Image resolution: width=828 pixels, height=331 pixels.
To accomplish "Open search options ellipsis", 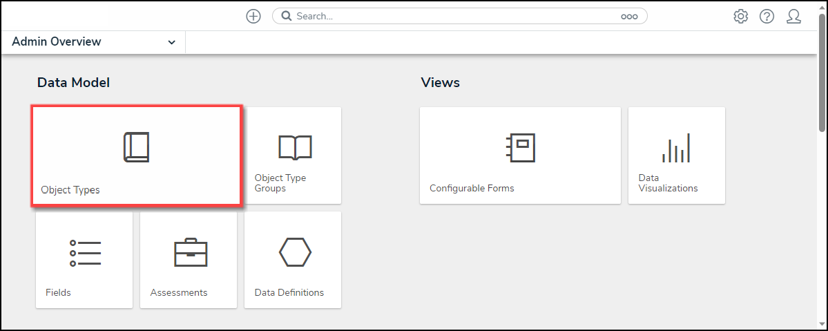I will 629,17.
